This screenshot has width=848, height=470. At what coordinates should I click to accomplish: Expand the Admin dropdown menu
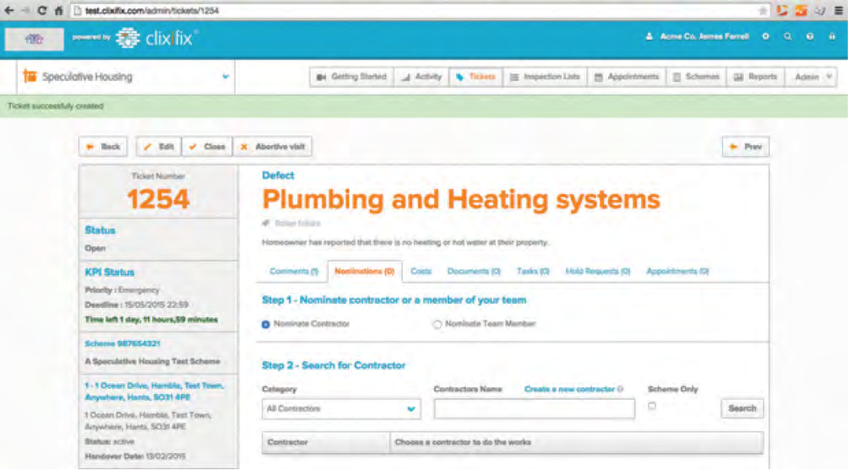click(x=813, y=77)
